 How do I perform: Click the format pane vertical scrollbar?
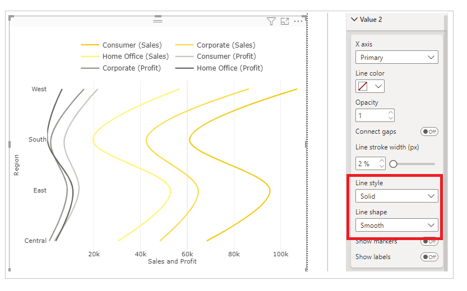[x=446, y=143]
